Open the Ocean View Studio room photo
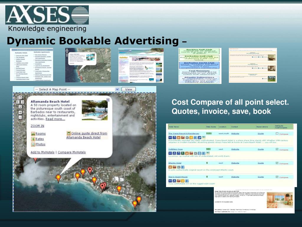 (280, 200)
